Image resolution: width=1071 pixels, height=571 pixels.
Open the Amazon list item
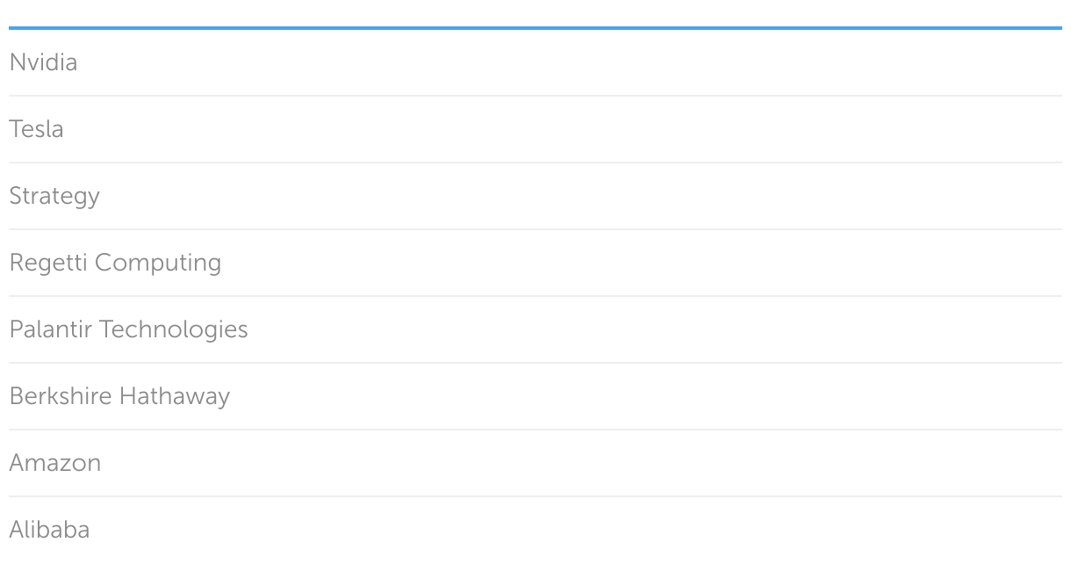[x=55, y=463]
